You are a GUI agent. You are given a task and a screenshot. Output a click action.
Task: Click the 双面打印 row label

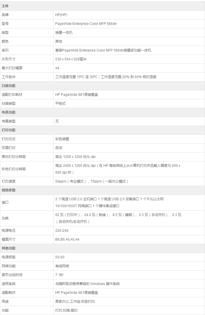click(x=8, y=148)
